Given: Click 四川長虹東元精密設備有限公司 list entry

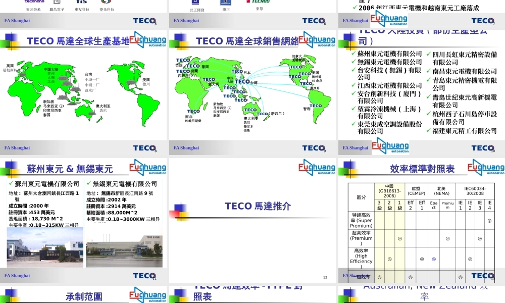Looking at the screenshot, I should (x=464, y=58).
